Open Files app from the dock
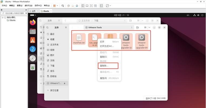Screen dimensions: 206x108 33,31
